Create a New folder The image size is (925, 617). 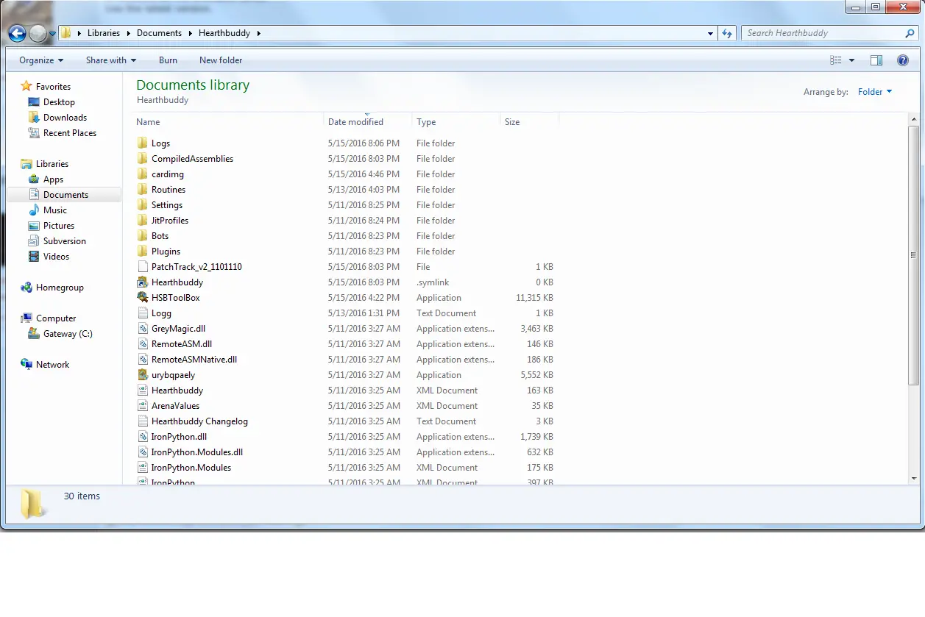221,60
